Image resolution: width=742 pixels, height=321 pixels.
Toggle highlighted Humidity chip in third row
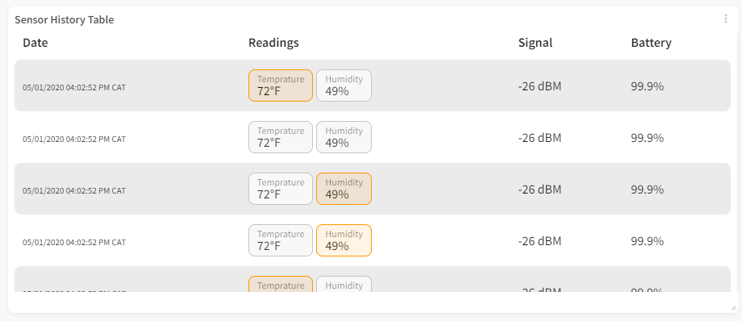[344, 189]
